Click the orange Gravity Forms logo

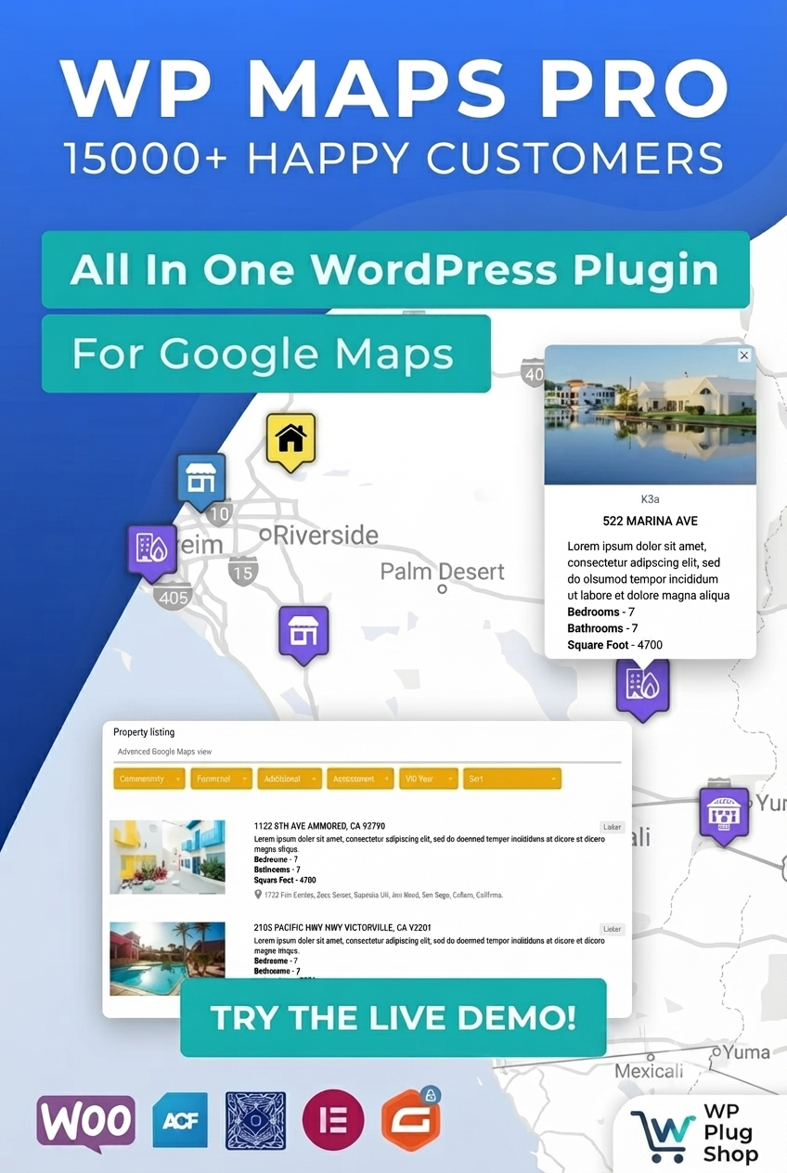click(410, 1119)
